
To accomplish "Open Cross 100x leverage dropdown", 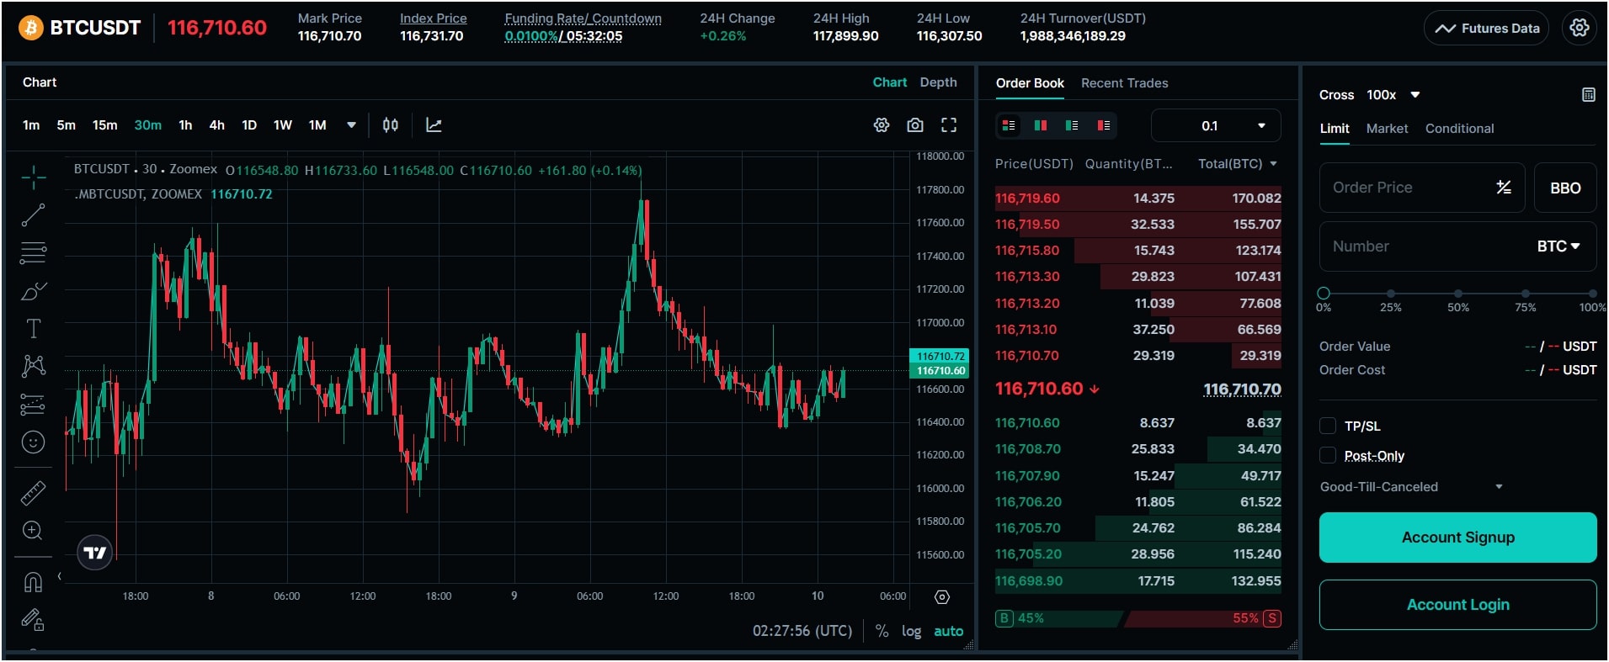I will pos(1370,95).
